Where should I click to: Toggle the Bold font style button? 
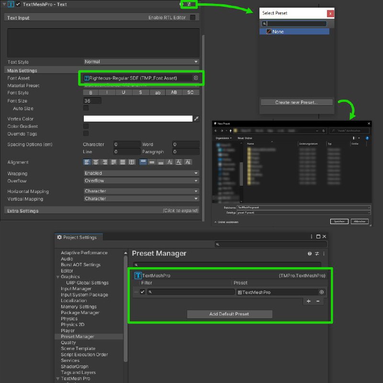point(90,92)
